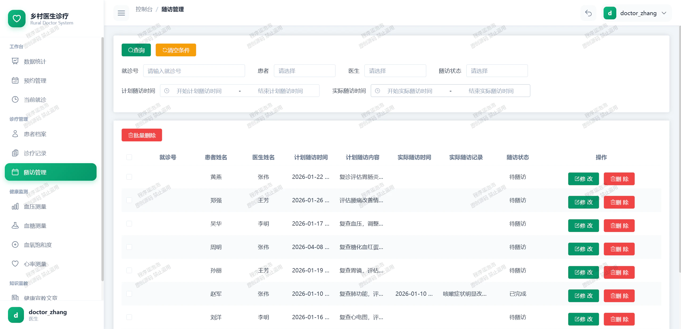Click the 2026-04-08 planned time cell
Viewport: 681px width, 329px height.
point(311,247)
